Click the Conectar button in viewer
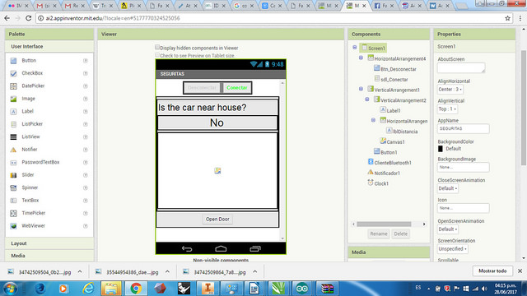This screenshot has height=296, width=527. pos(237,88)
